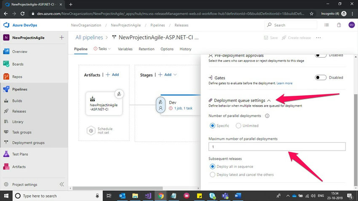Select the Specific radio button
This screenshot has height=201, width=358.
coord(212,126)
